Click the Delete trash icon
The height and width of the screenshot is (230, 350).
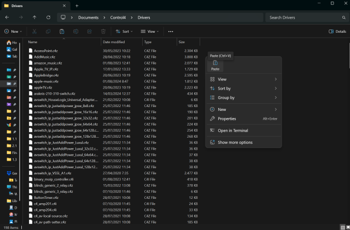(103, 32)
